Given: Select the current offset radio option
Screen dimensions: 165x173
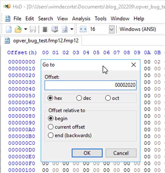Looking at the screenshot, I should (x=51, y=127).
